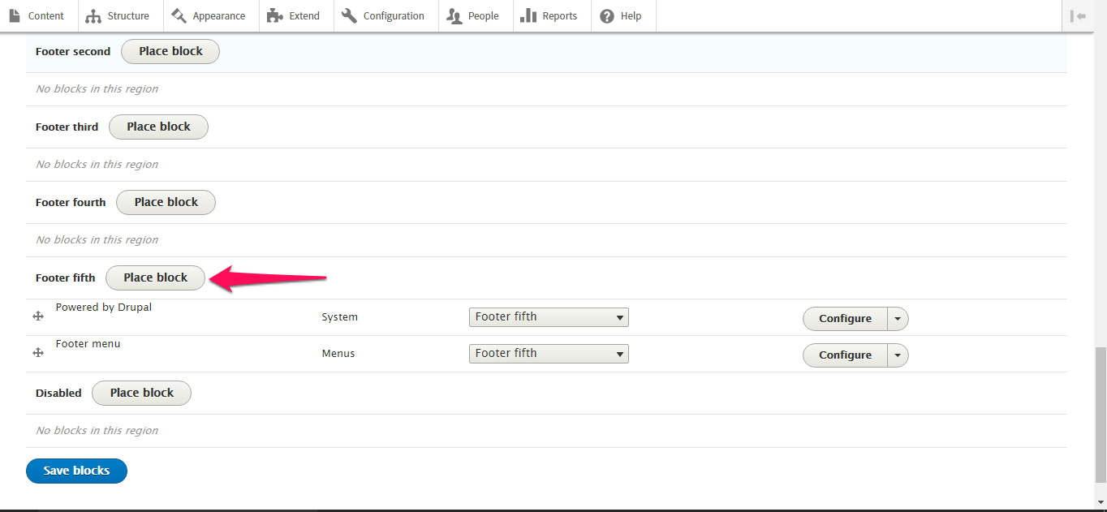The image size is (1107, 512).
Task: Toggle toolbar orientation arrow icon
Action: 1078,15
